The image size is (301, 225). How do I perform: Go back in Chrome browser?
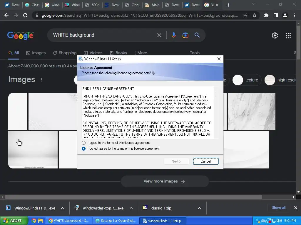6,15
